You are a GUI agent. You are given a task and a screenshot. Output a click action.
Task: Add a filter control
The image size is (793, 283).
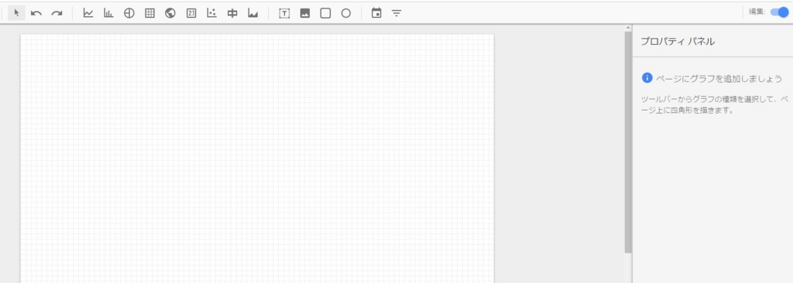point(396,14)
